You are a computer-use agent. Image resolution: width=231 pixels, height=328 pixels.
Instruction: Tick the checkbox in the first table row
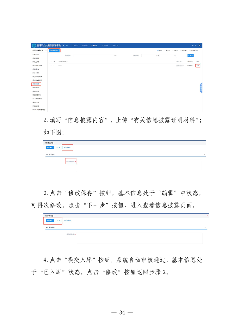(50, 66)
